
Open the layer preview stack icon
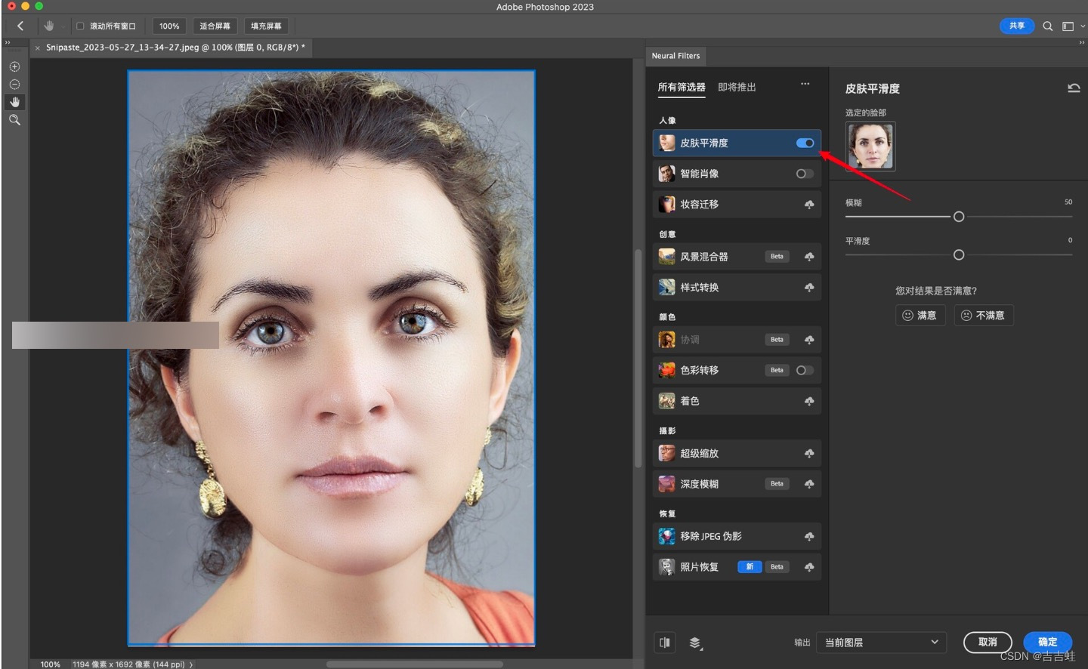click(x=695, y=643)
